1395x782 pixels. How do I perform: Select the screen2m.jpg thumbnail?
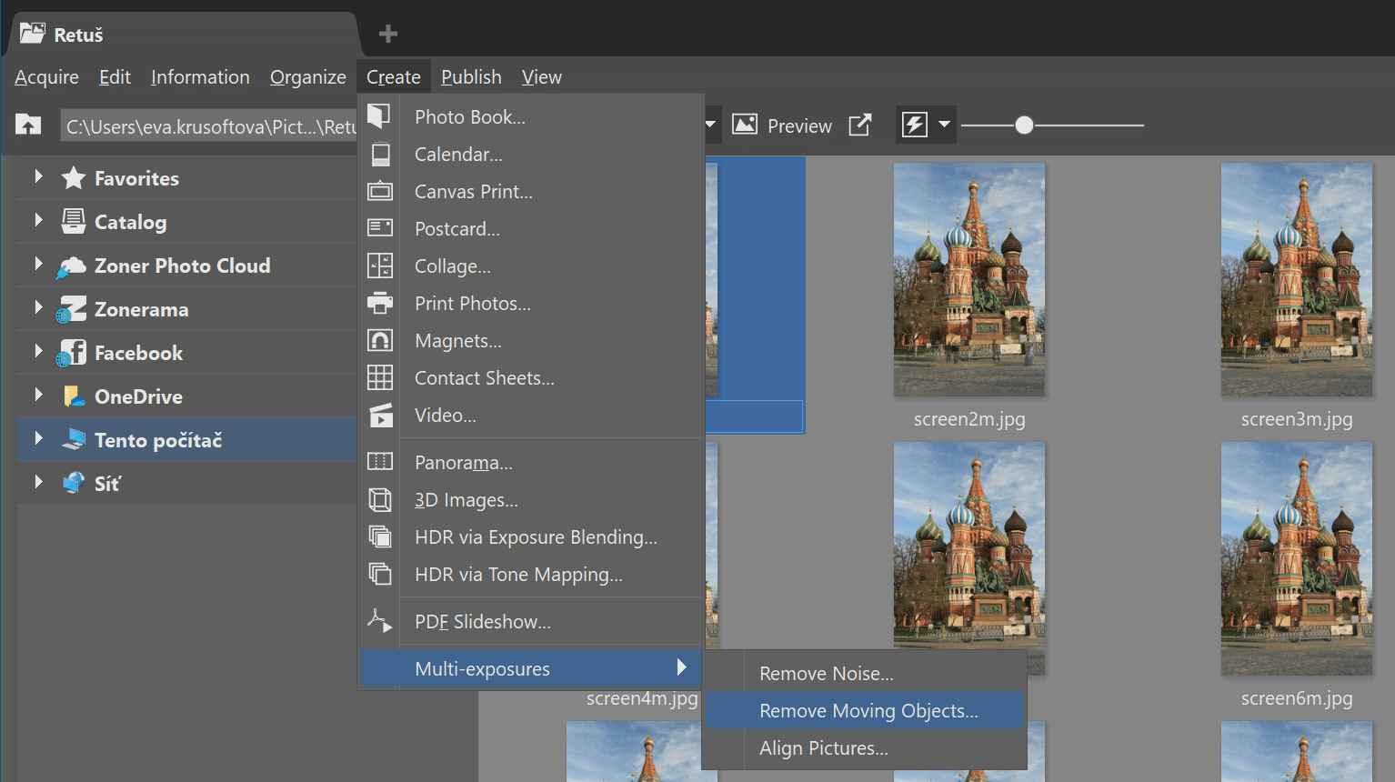point(969,279)
